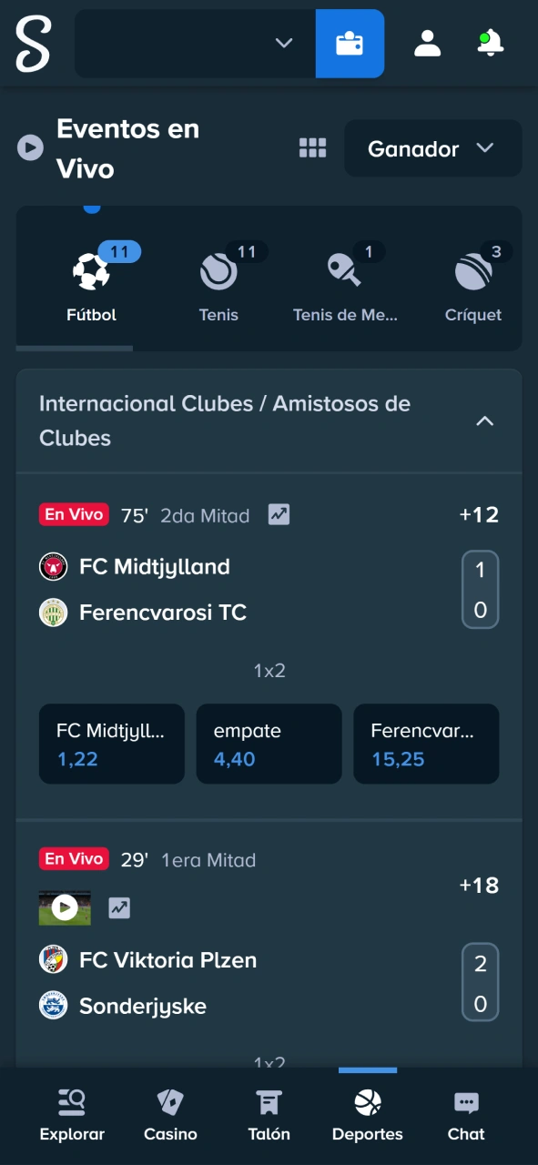Open the user profile icon
Image resolution: width=538 pixels, height=1165 pixels.
(427, 43)
